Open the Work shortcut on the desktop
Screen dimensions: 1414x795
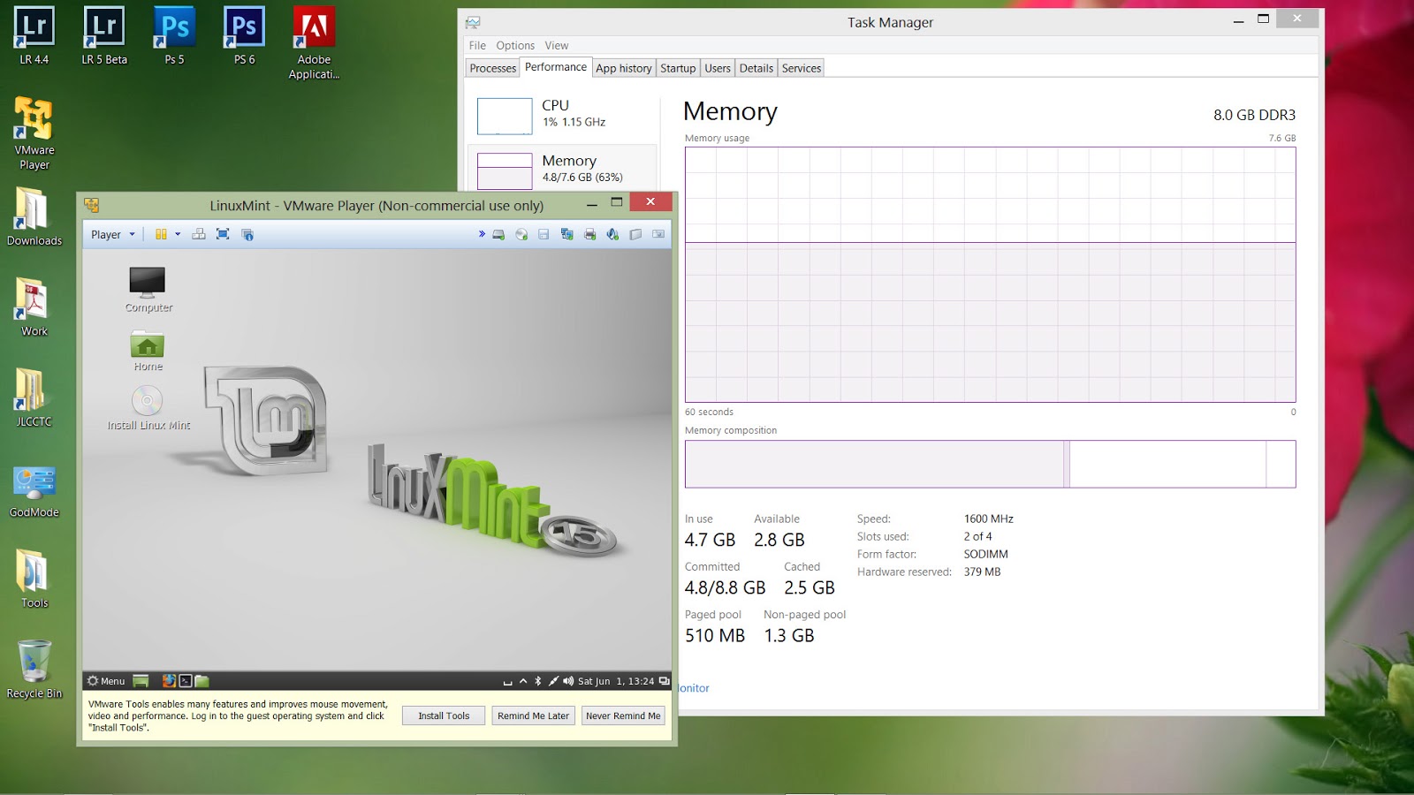[x=34, y=307]
